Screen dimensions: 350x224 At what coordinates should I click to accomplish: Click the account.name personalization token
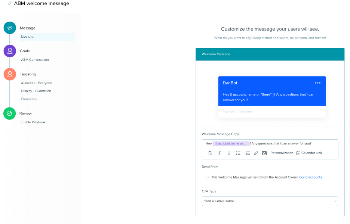[x=231, y=143]
